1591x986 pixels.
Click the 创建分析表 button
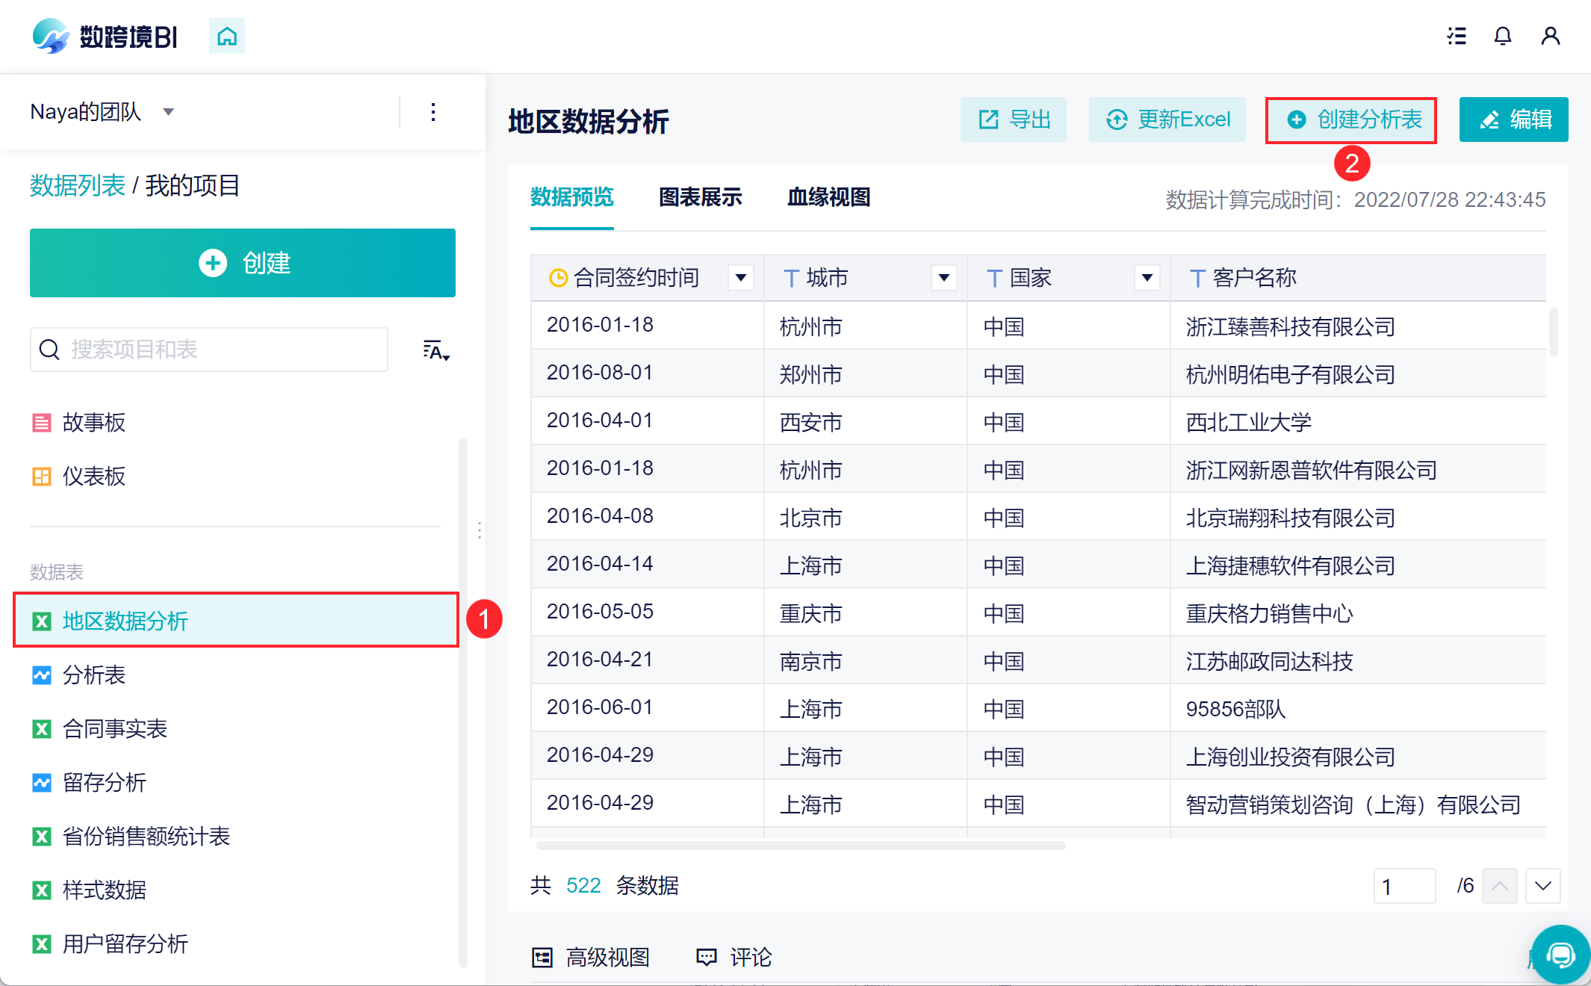coord(1351,120)
